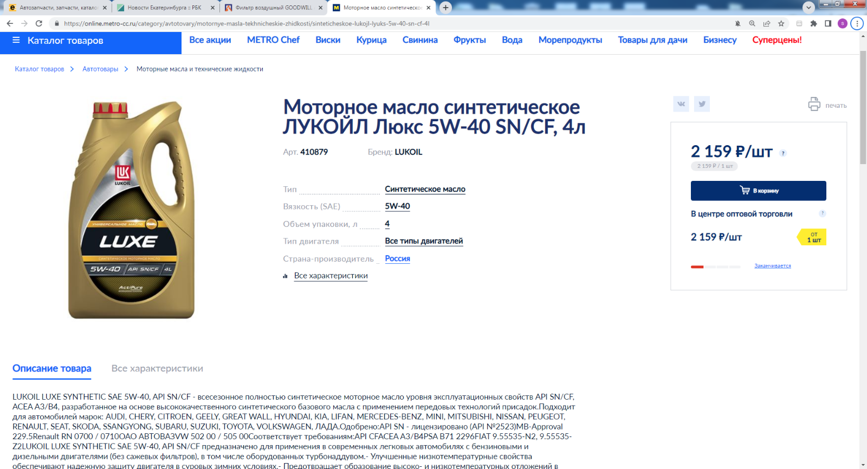Click the share page icon in address bar
Screen dimensions: 867x469
coord(767,23)
